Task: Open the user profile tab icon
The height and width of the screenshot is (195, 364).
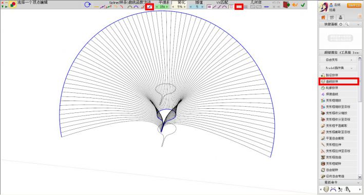Action: coord(340,17)
